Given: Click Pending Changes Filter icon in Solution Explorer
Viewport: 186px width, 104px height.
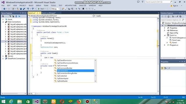Looking at the screenshot, I should pos(173,16).
